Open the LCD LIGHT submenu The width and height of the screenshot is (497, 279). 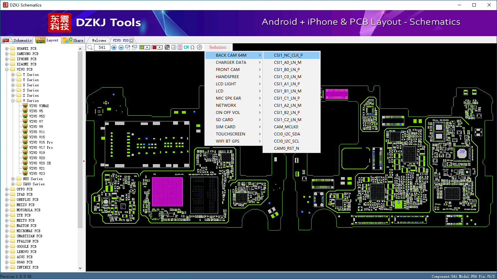pyautogui.click(x=234, y=84)
